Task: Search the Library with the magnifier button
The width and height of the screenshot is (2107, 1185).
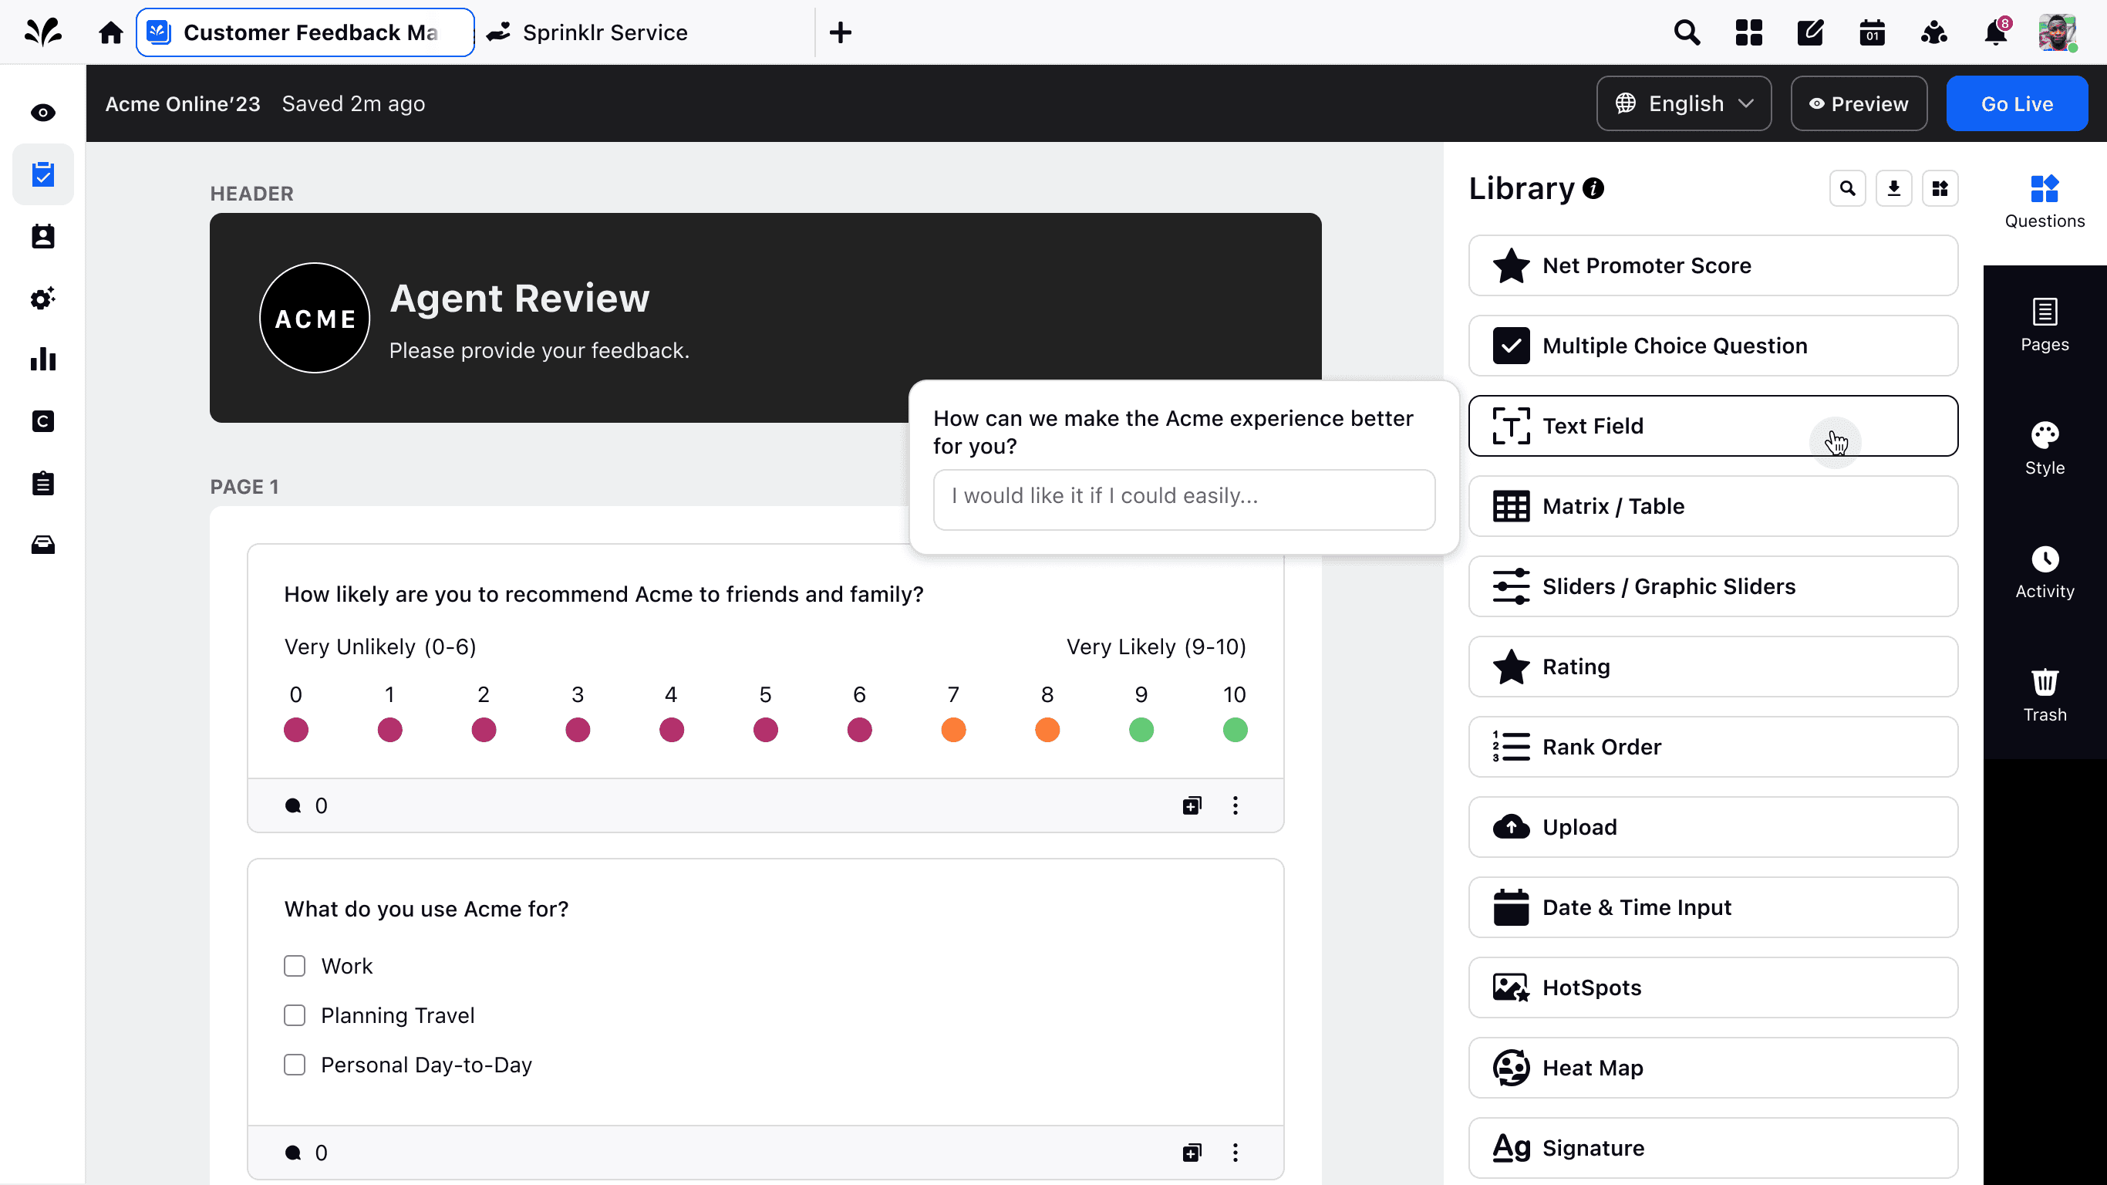Action: coord(1847,188)
